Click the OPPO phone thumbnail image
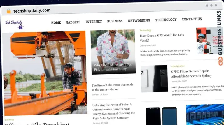This screenshot has height=125, width=224. 154,79
